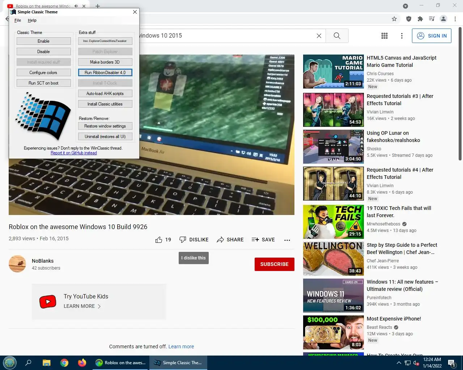Clear the YouTube search field
The image size is (463, 370).
(x=319, y=36)
